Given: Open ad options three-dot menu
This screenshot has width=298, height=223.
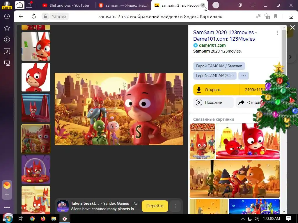Looking at the screenshot, I should pyautogui.click(x=175, y=206).
